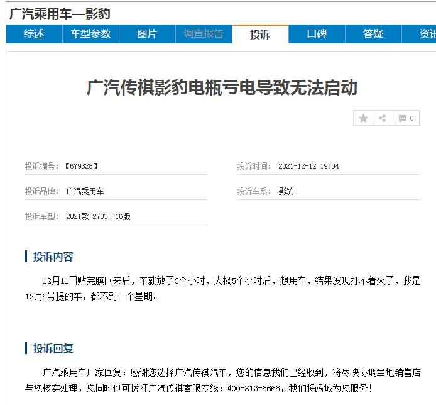Click the hotline number 400-813-6666
The image size is (436, 405).
click(253, 388)
